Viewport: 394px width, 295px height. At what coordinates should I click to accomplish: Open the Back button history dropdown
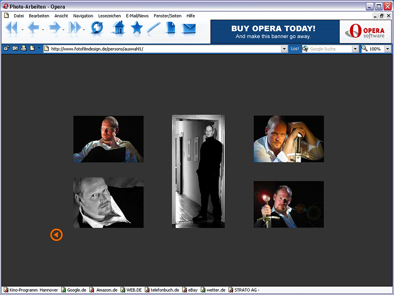(x=43, y=30)
